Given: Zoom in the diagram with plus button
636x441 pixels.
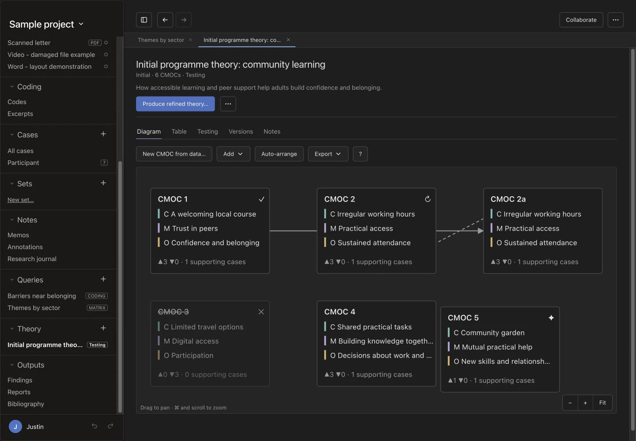Looking at the screenshot, I should point(585,403).
